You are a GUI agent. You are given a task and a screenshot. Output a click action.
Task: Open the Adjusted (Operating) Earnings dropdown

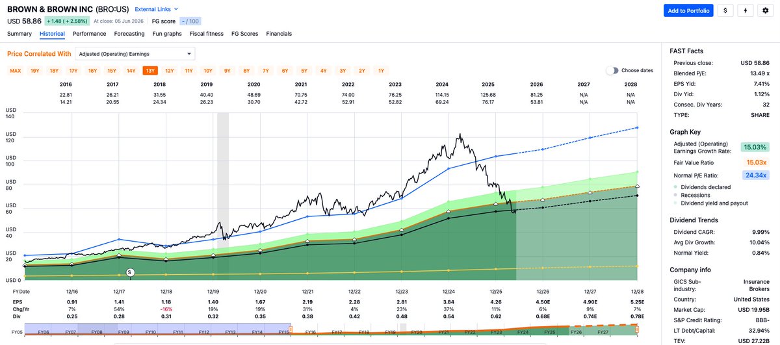[135, 54]
